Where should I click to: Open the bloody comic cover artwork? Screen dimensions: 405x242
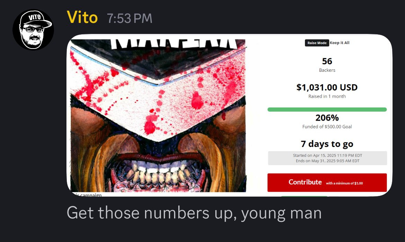[158, 115]
